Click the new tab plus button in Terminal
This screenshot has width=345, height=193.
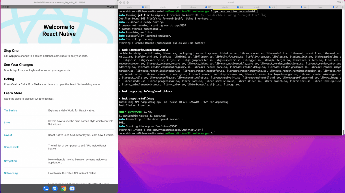[342, 7]
